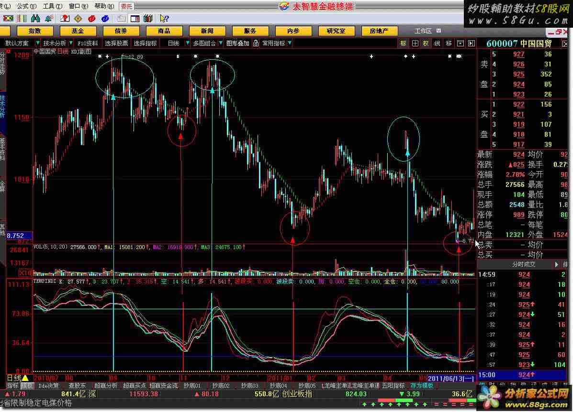Expand the 默认方案 dropdown arrow

38,43
